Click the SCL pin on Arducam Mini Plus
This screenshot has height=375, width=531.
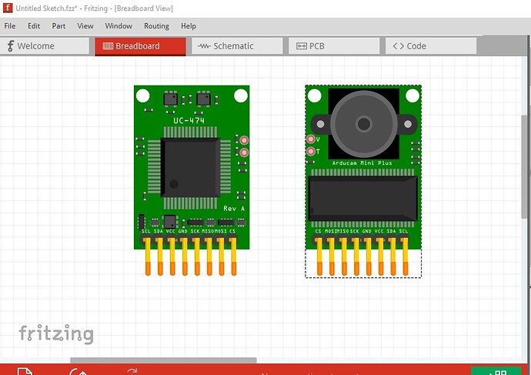[405, 256]
